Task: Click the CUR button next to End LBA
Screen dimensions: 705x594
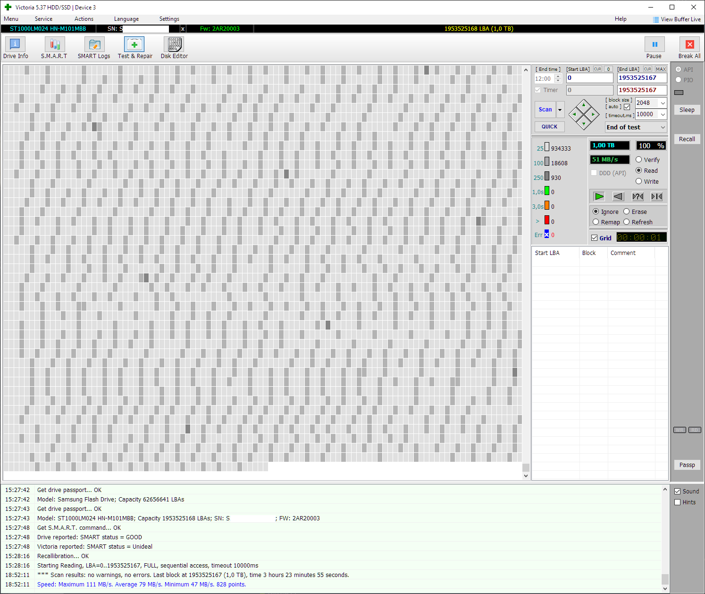Action: [x=647, y=69]
